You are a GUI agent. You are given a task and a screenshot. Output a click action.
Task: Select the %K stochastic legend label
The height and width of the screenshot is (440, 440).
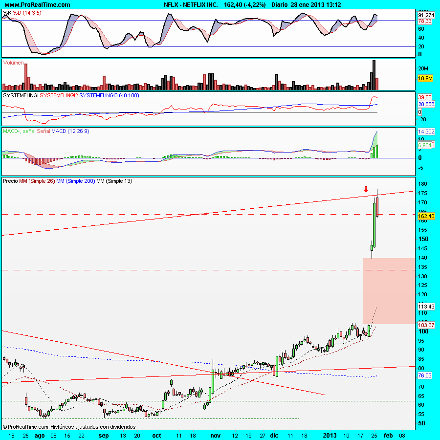(x=7, y=13)
